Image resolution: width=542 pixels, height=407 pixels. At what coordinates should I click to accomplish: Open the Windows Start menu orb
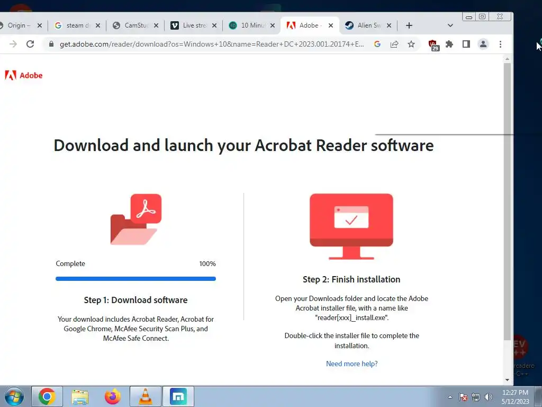(x=14, y=396)
